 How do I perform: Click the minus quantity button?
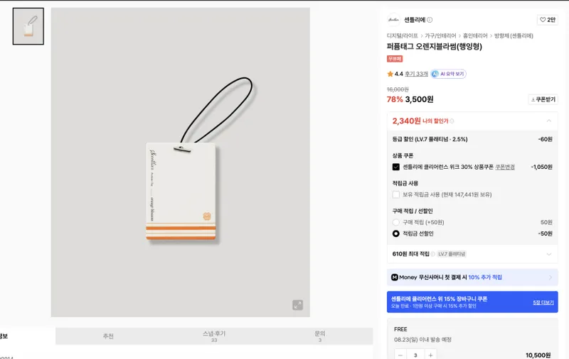400,355
